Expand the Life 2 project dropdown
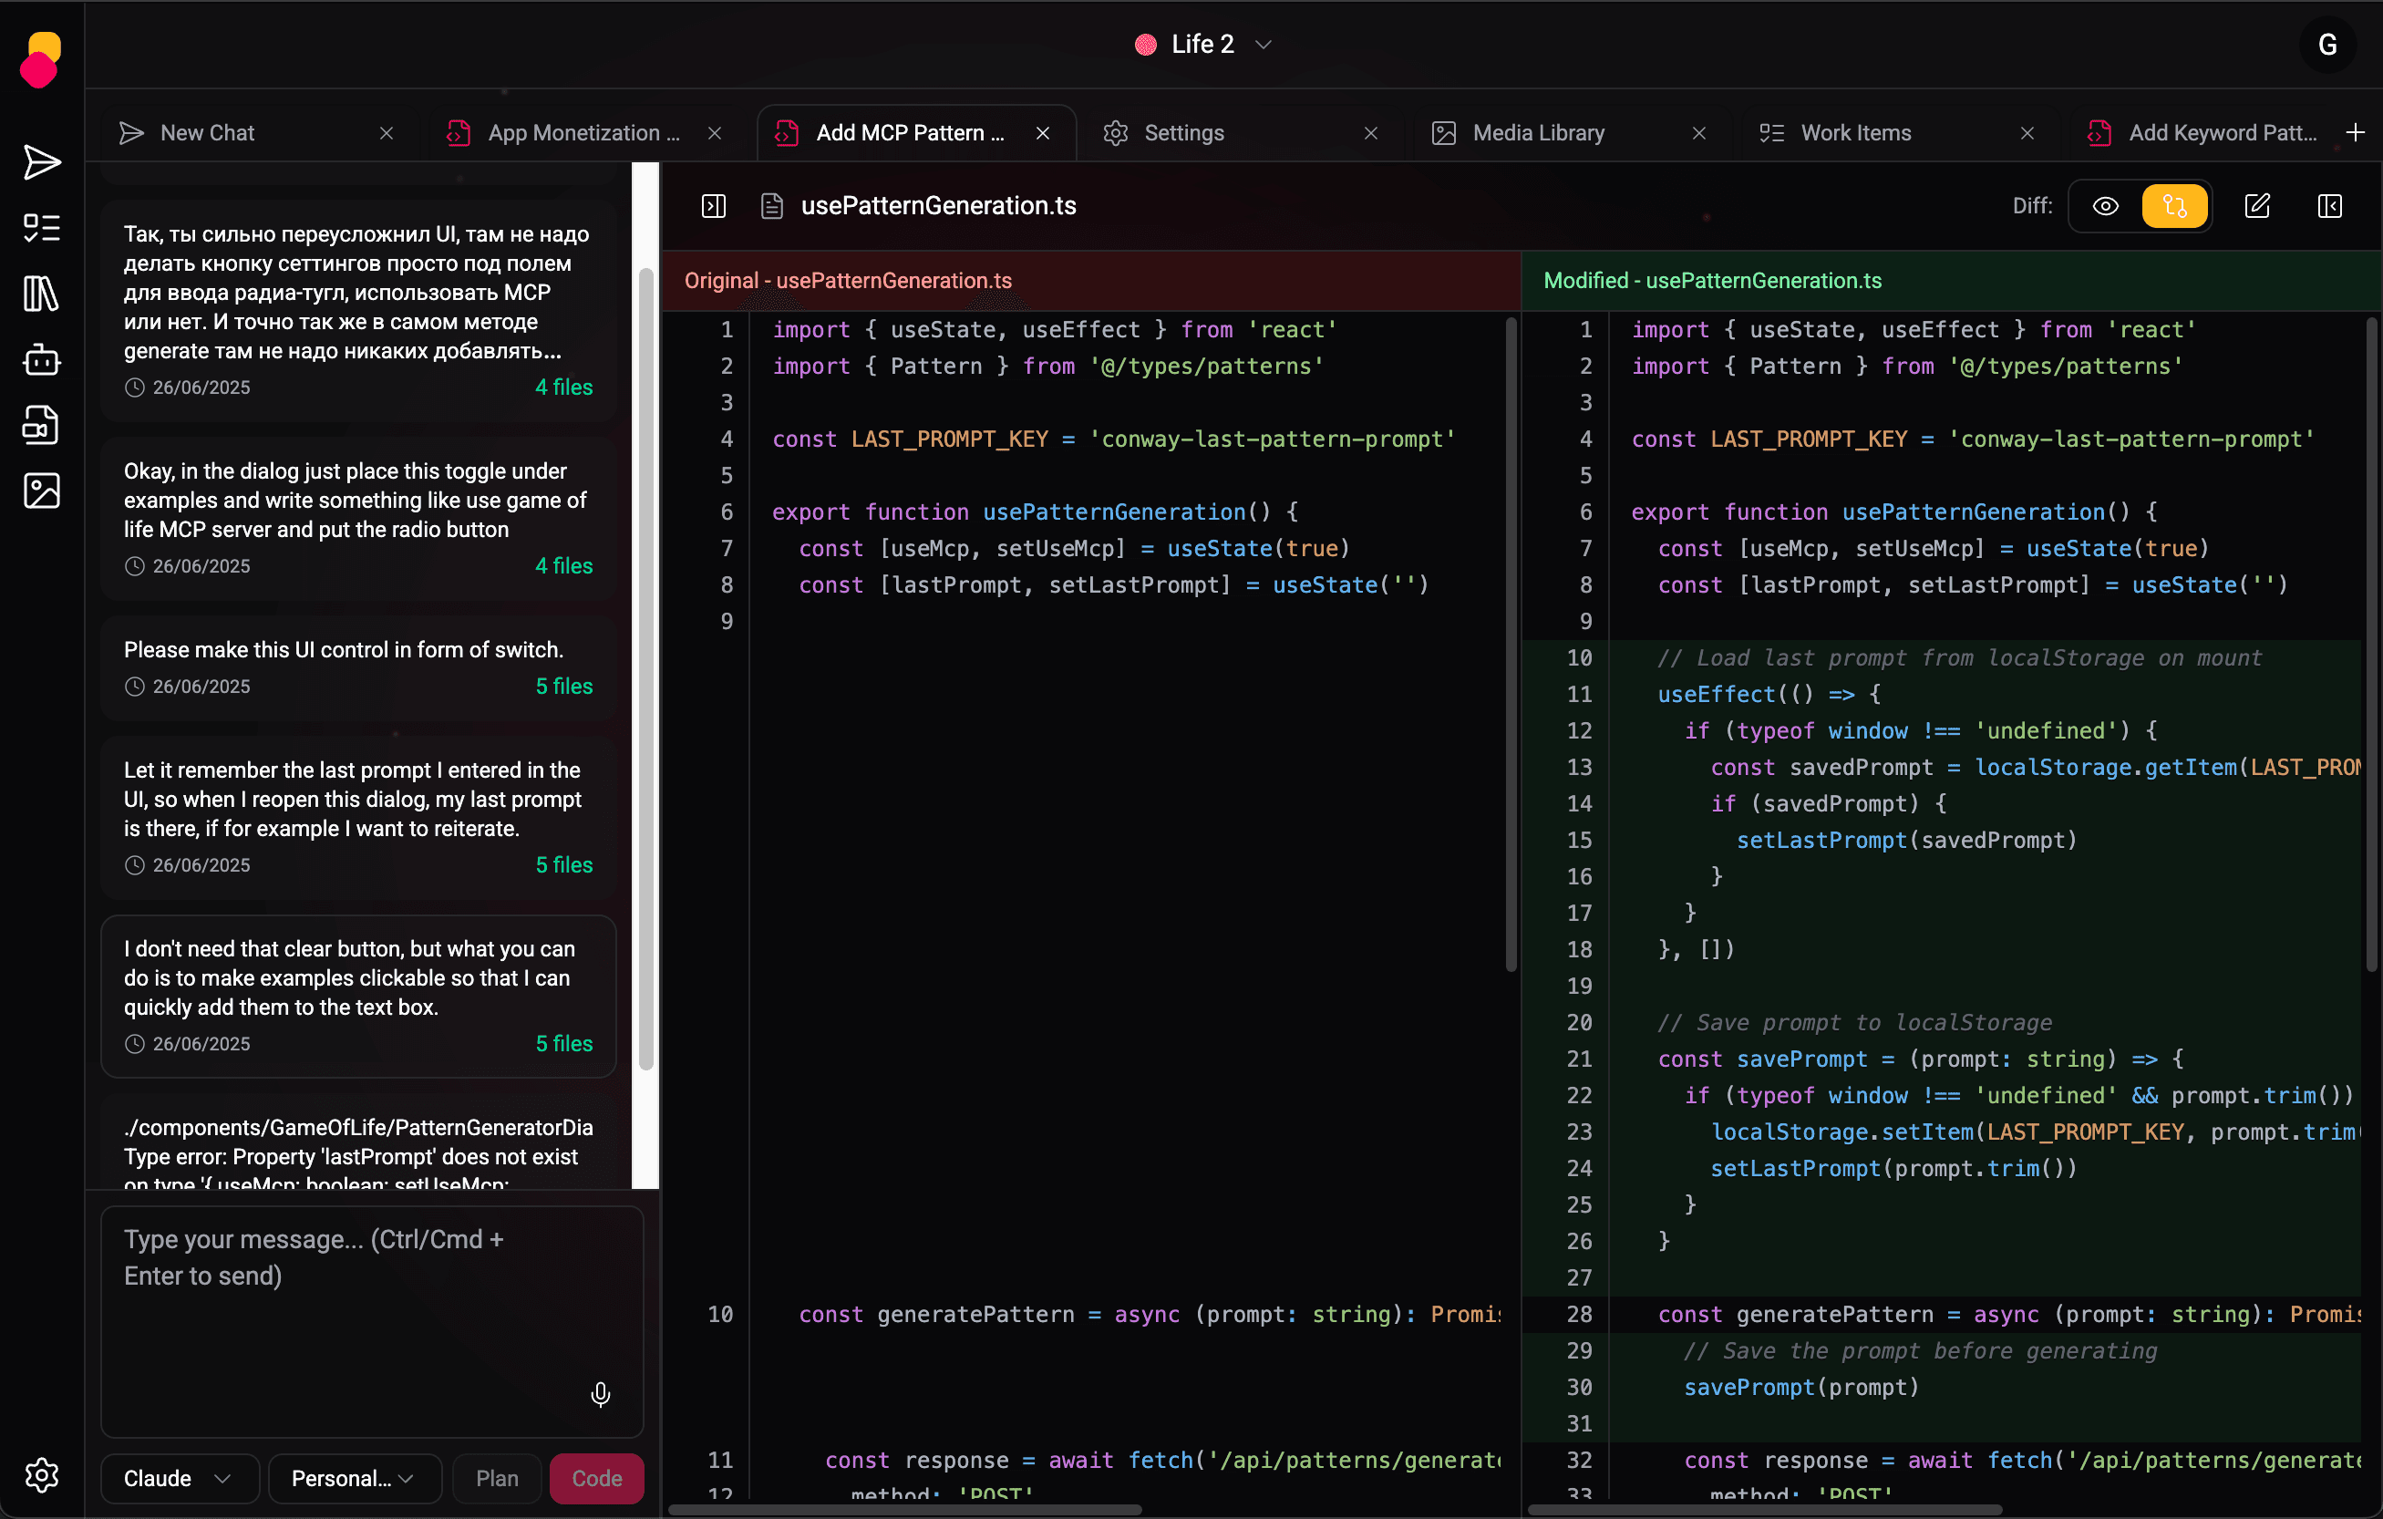 click(x=1203, y=45)
